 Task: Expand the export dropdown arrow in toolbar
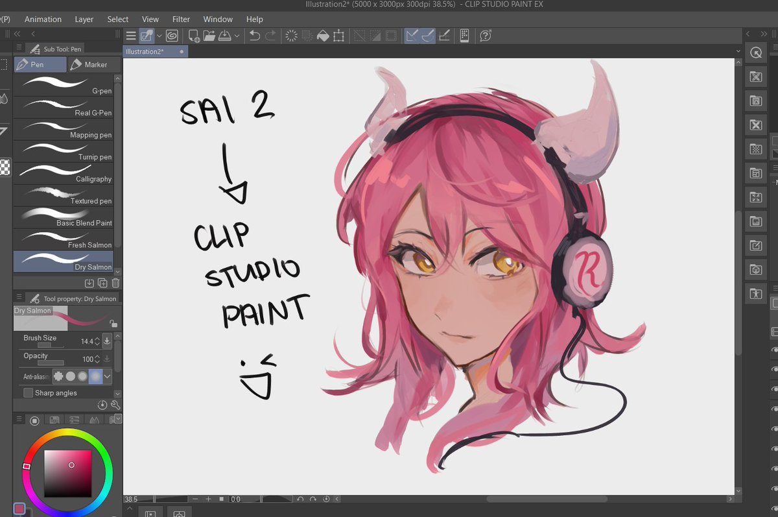coord(236,36)
